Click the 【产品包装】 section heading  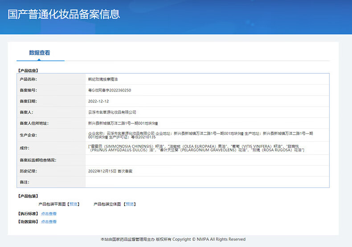28,195
